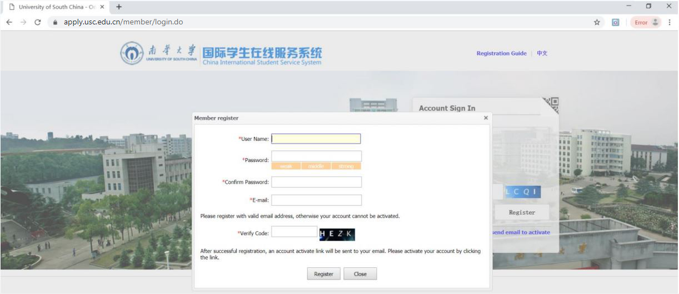This screenshot has width=679, height=294.
Task: Close the Member register dialog with X
Action: tap(486, 118)
